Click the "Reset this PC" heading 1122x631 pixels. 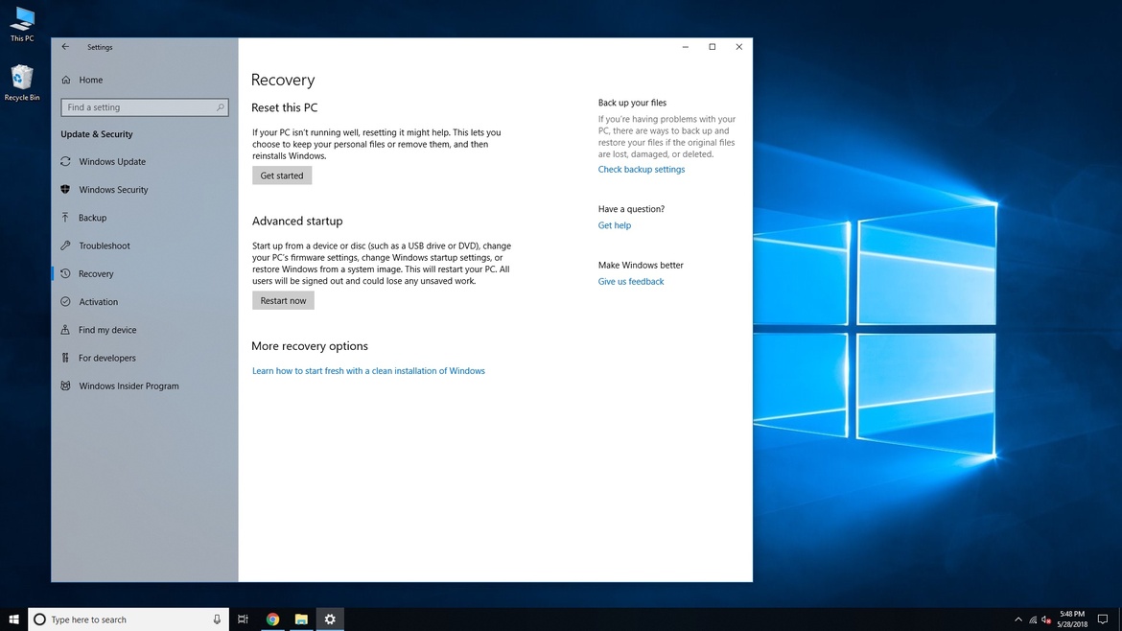pos(284,107)
